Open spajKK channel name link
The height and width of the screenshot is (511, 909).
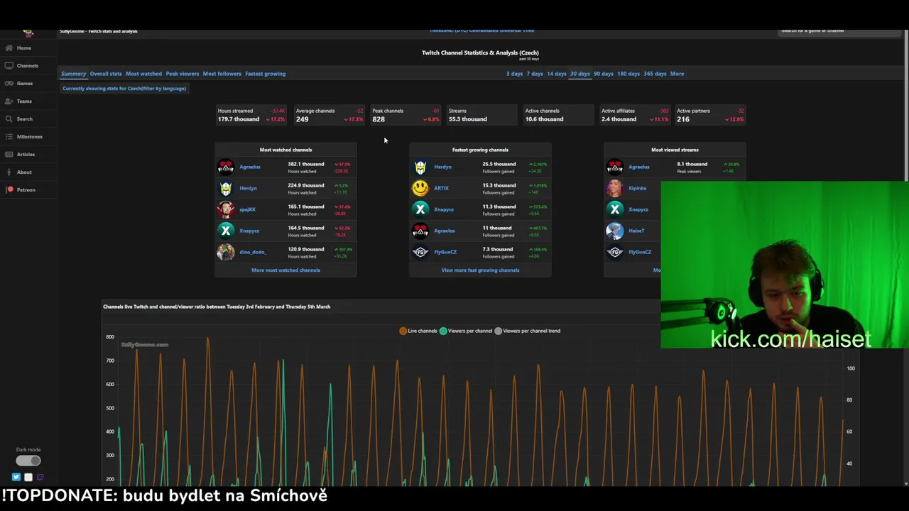[x=247, y=209]
